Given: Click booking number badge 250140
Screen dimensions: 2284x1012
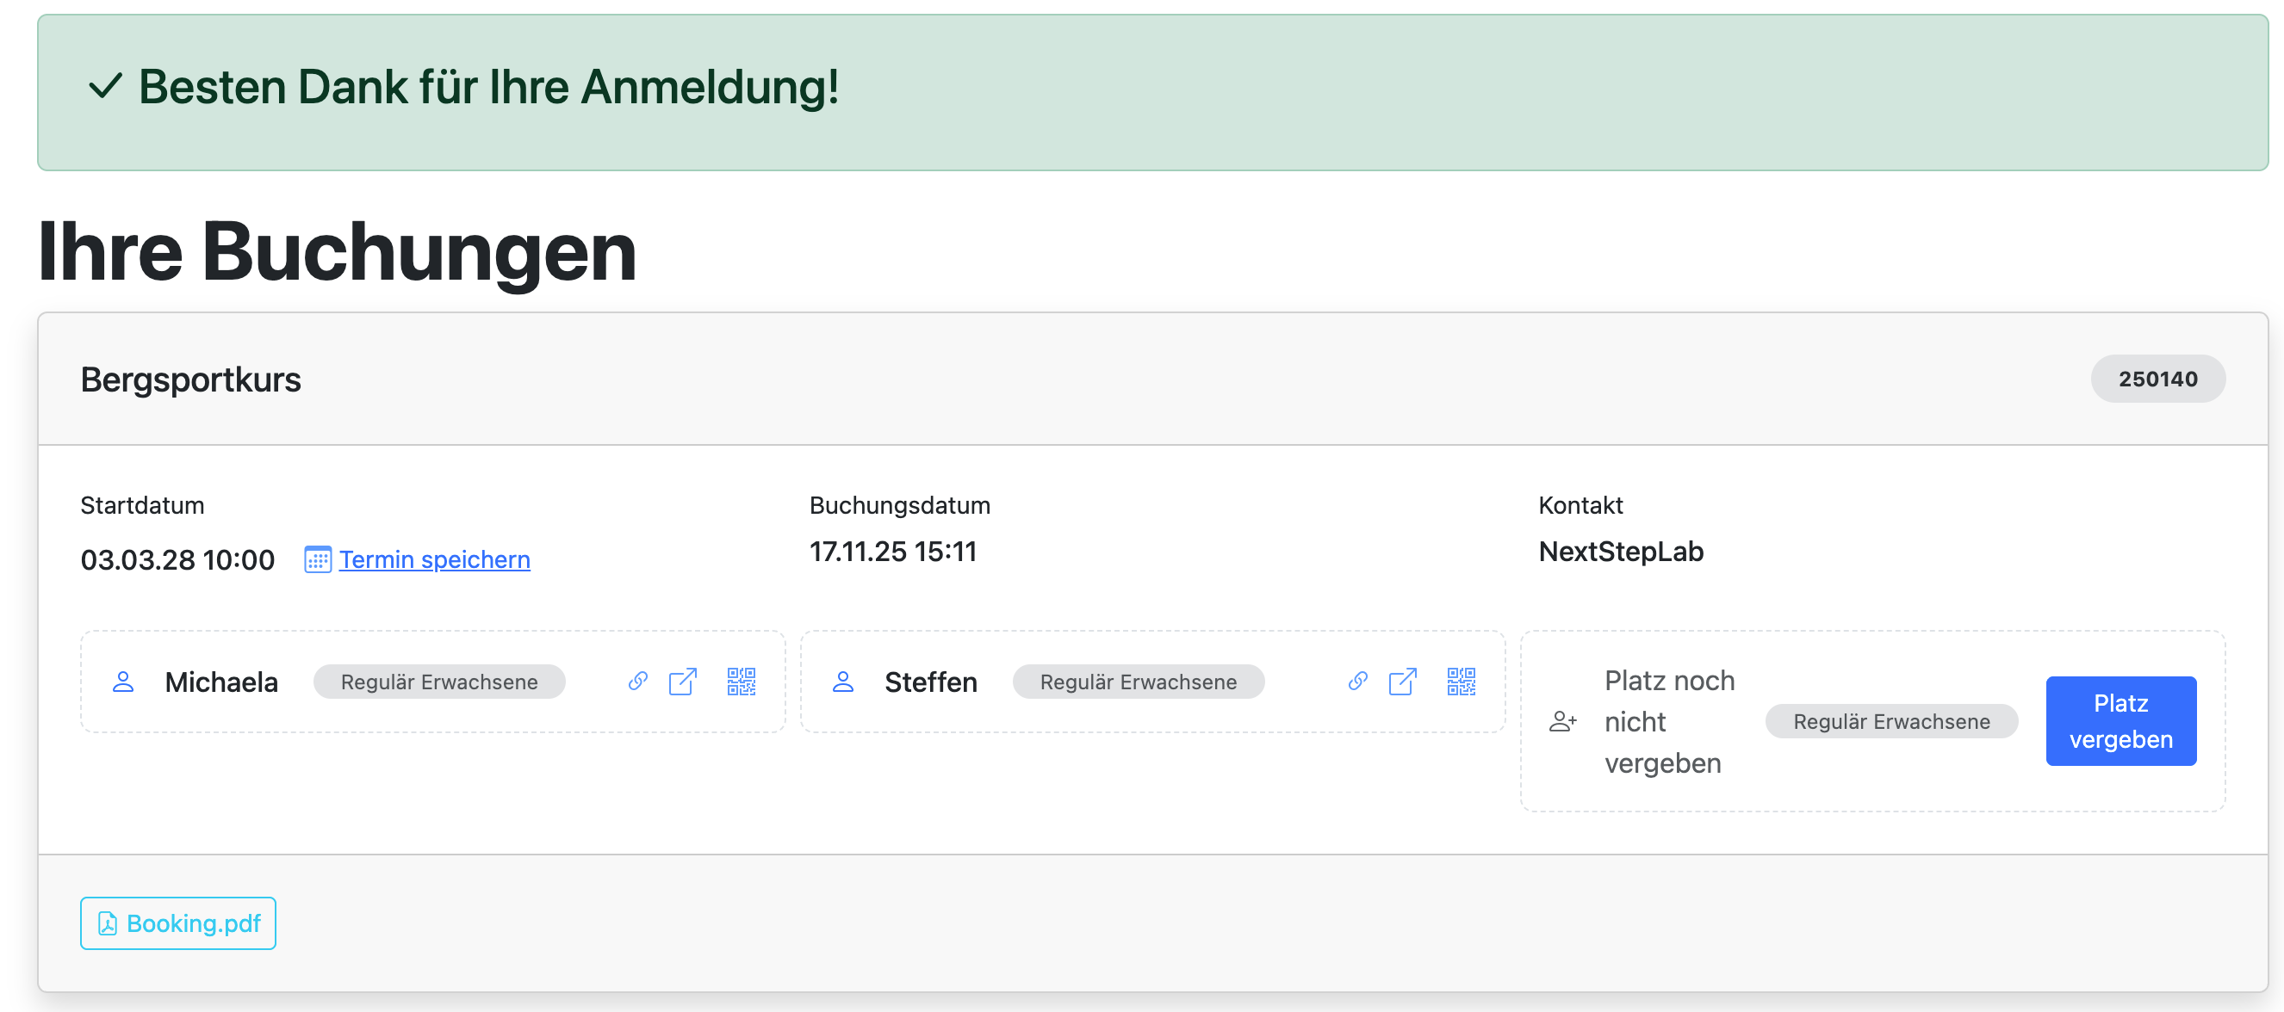Looking at the screenshot, I should [2157, 379].
